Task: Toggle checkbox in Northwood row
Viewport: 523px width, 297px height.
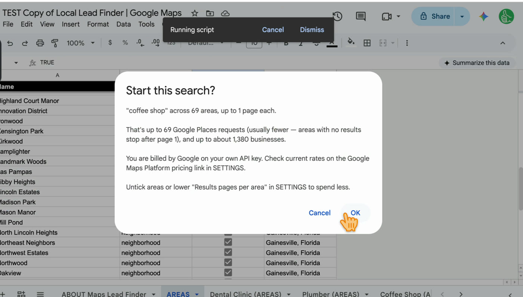Action: pos(228,262)
